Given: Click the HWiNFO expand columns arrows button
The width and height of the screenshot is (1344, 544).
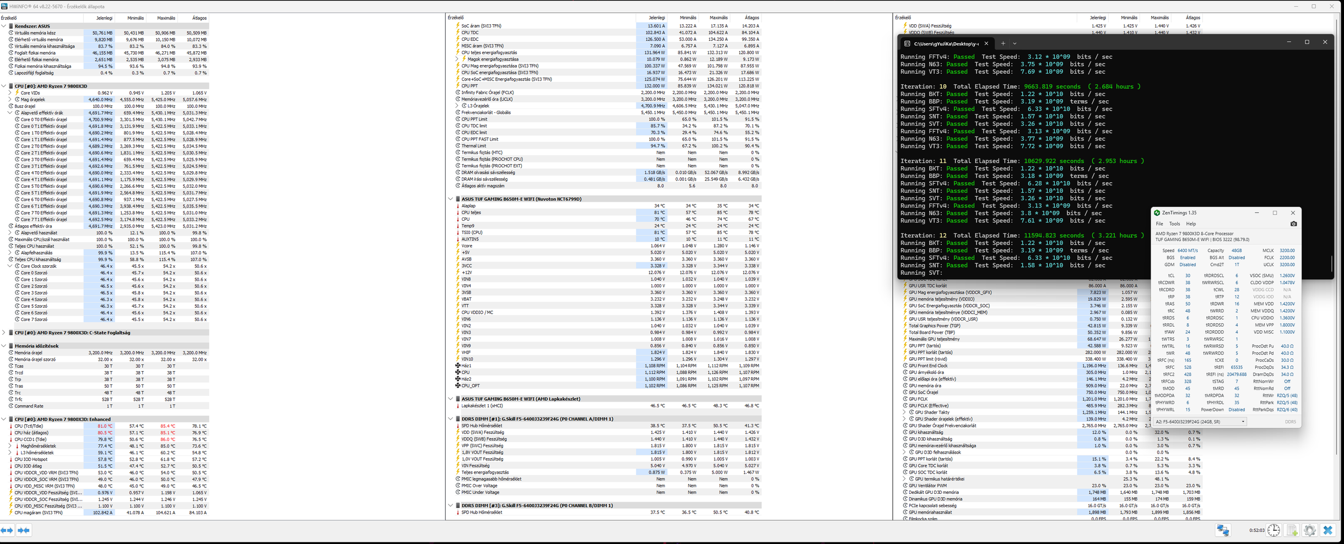Looking at the screenshot, I should [7, 530].
